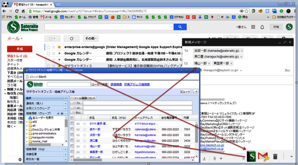Click the Gmail refresh button

tap(72, 38)
